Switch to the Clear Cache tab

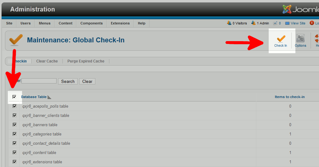coord(47,61)
